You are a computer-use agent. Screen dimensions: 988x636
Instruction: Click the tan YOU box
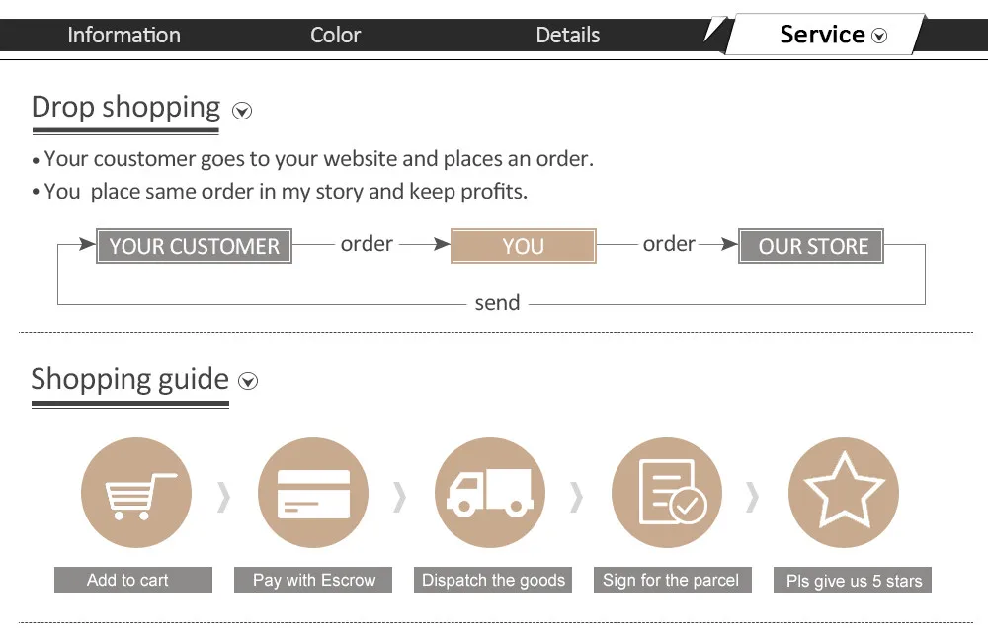point(523,246)
